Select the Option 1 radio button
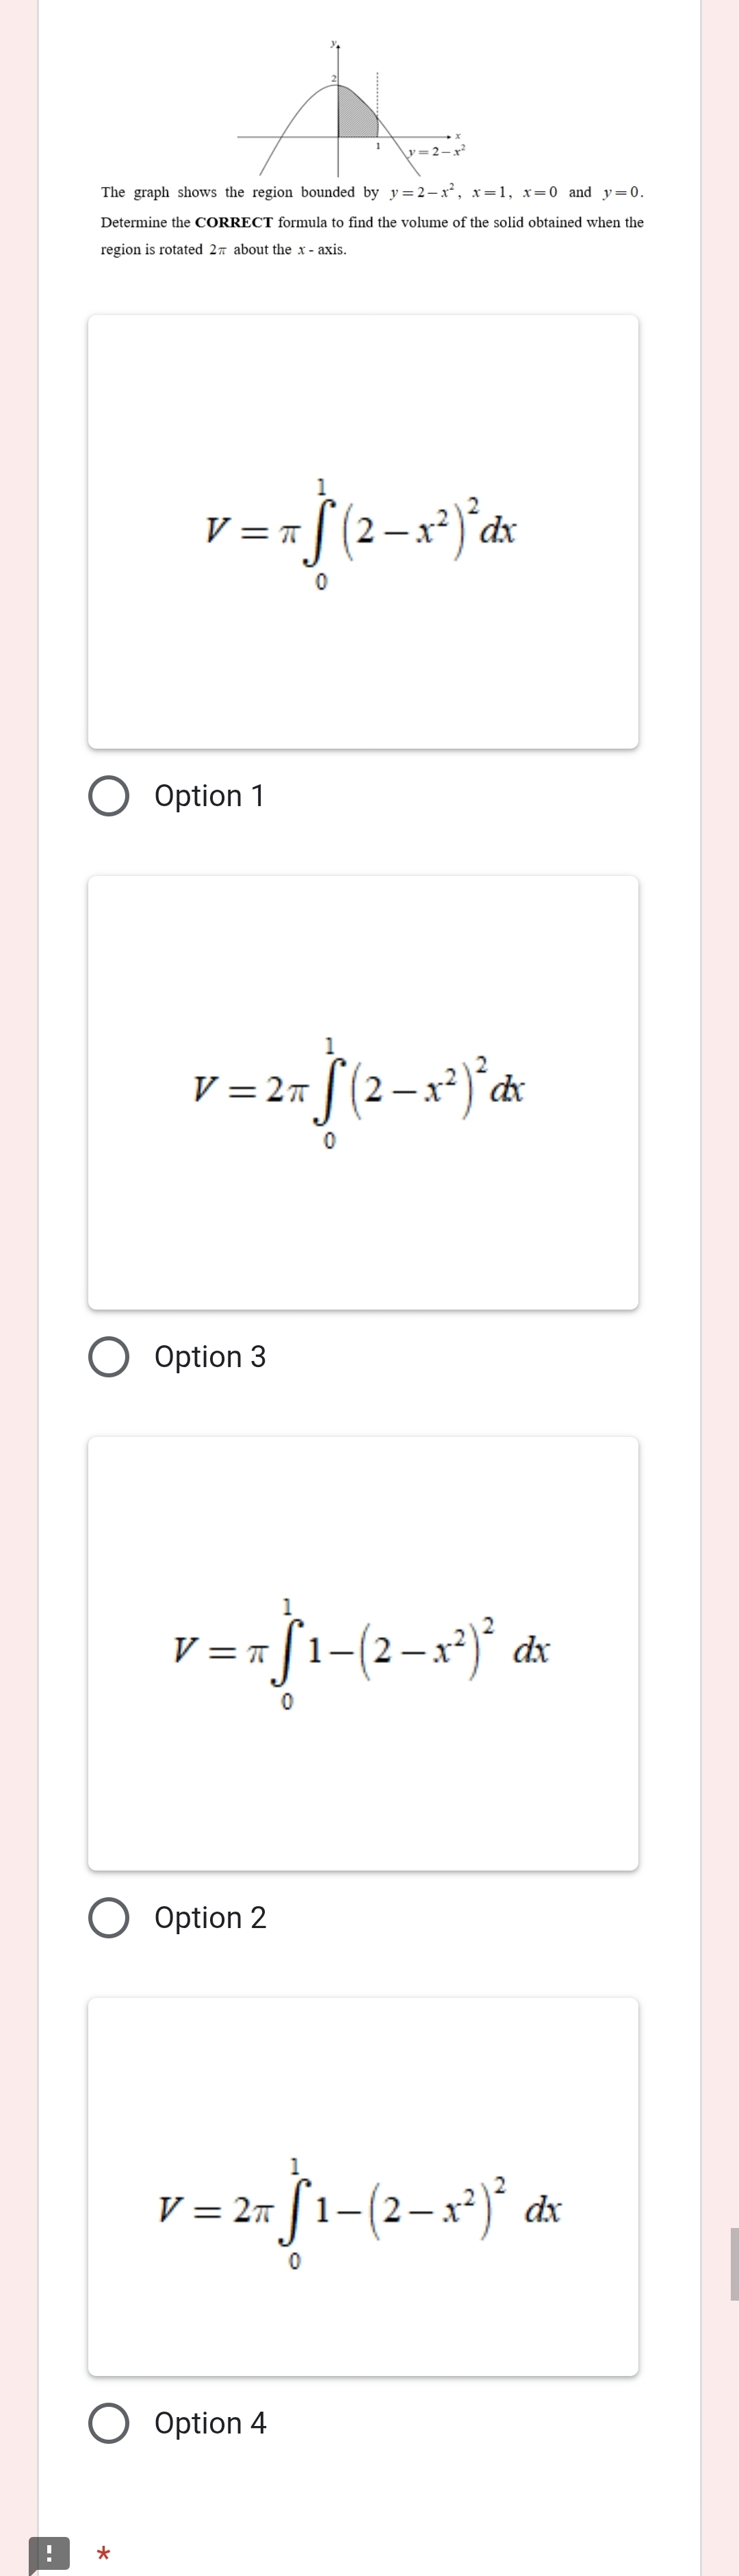Image resolution: width=739 pixels, height=2576 pixels. click(x=109, y=796)
